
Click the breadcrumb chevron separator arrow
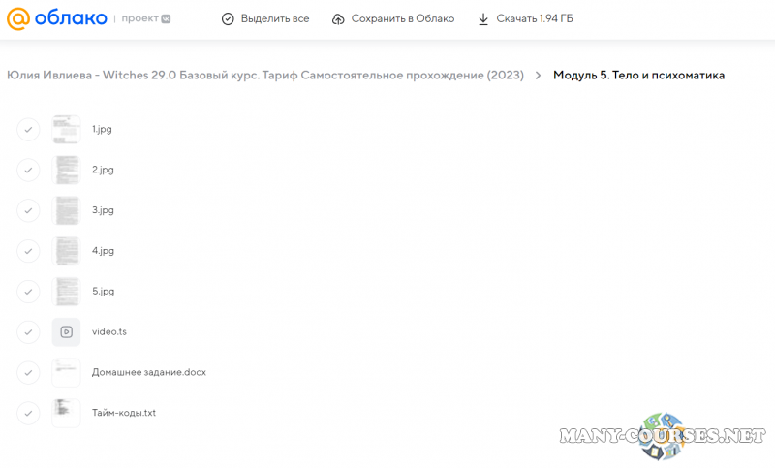[x=538, y=76]
